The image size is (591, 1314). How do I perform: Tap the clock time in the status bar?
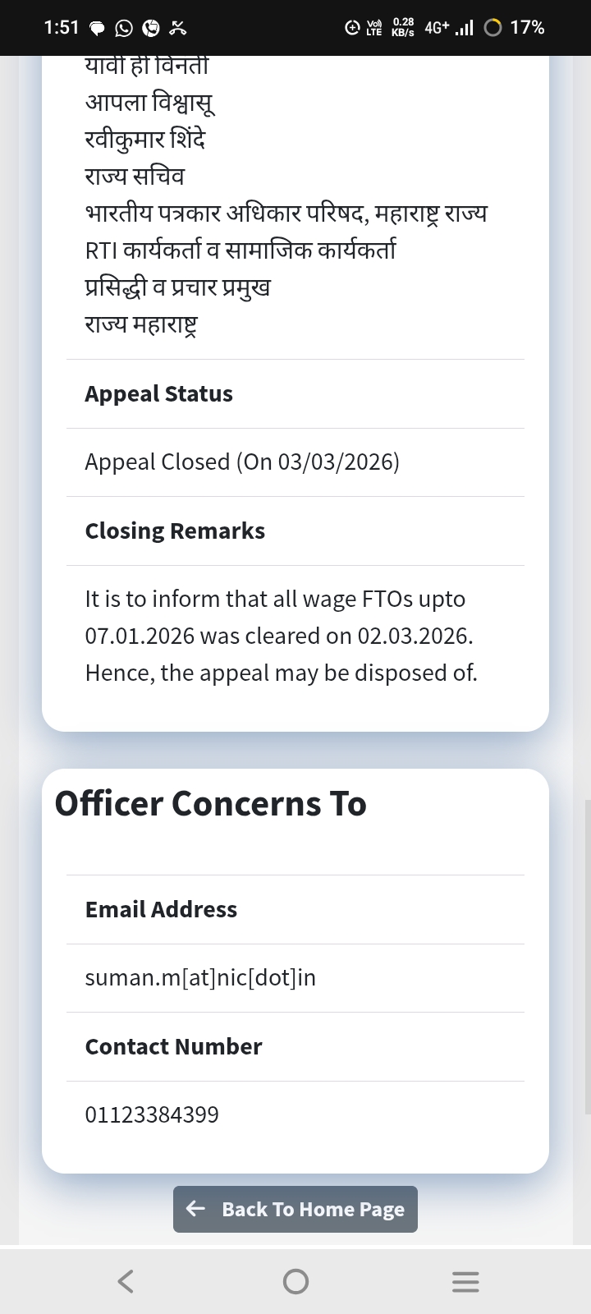tap(61, 28)
